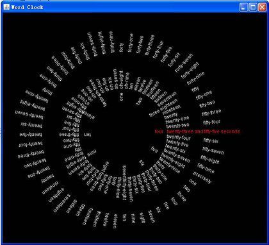
Task: Click 'twenty-four' in the middle minute ring
Action: pyautogui.click(x=178, y=137)
